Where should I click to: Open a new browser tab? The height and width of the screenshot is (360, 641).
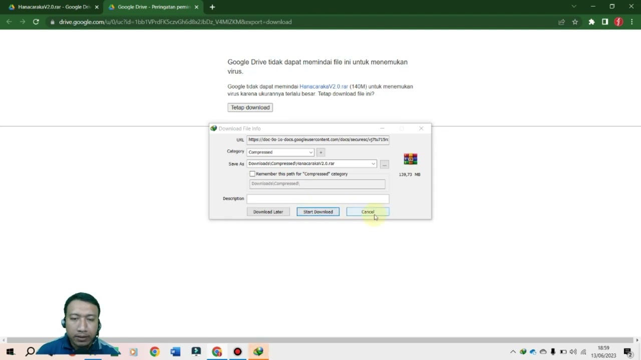pos(212,7)
